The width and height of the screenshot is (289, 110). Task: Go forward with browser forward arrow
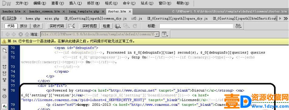coord(14,34)
